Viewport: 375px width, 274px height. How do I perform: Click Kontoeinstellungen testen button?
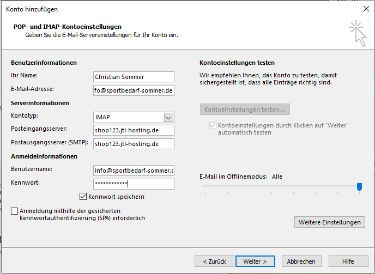point(245,109)
